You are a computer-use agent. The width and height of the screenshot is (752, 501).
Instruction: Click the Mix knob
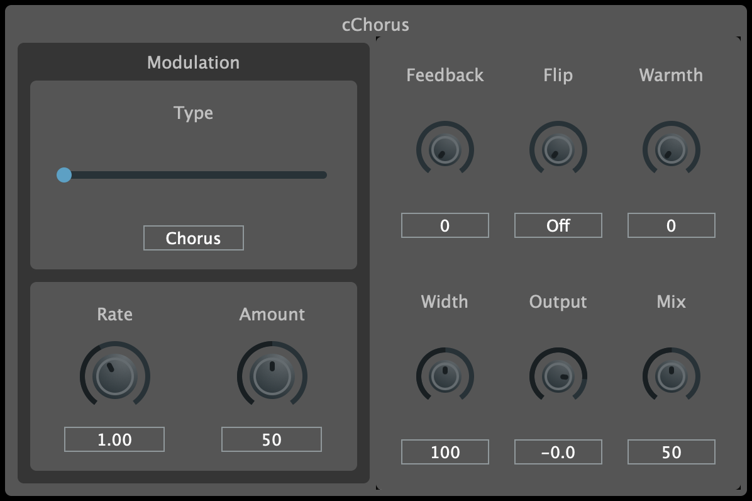pos(672,376)
